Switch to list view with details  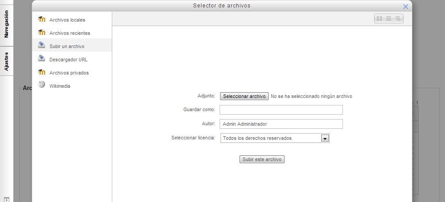(x=389, y=19)
